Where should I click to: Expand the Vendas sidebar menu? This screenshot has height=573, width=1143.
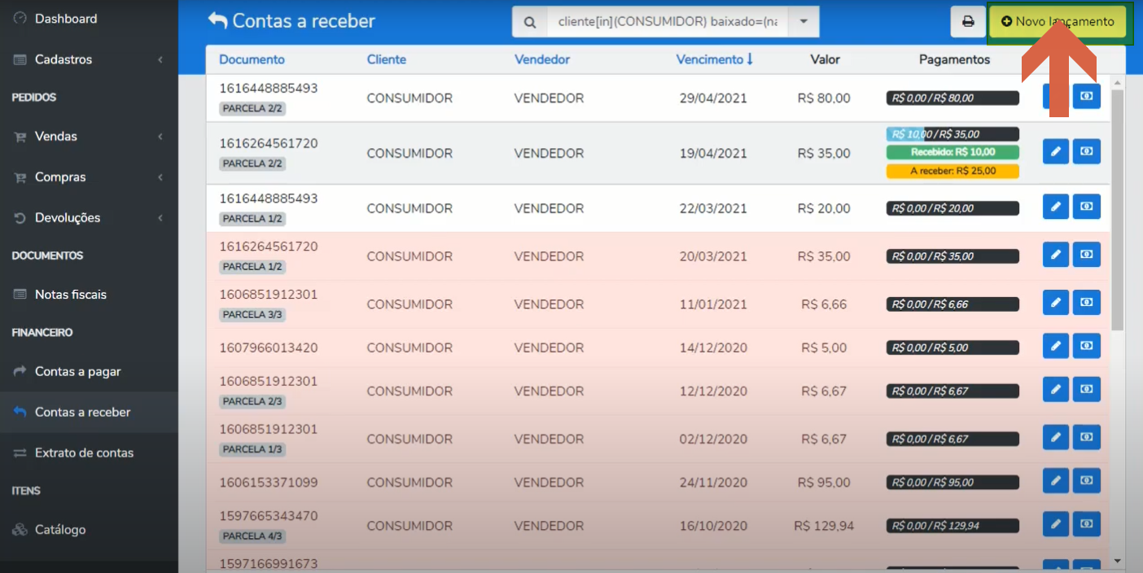click(x=89, y=136)
